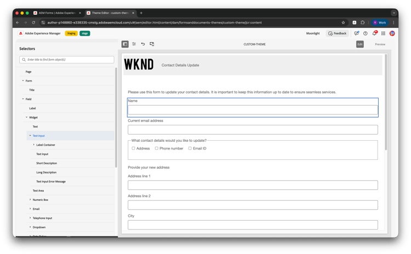
Task: Click the green stage badge
Action: tap(84, 33)
